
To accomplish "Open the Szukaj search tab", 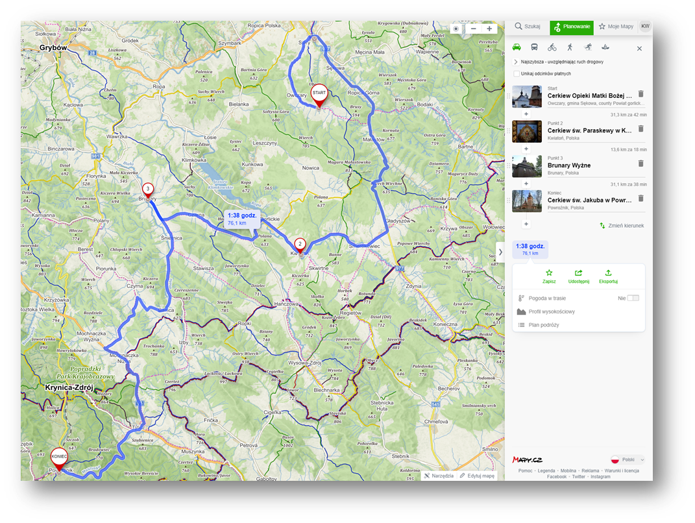I will [x=528, y=27].
